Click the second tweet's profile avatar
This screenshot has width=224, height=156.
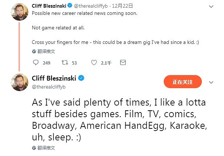click(x=20, y=82)
